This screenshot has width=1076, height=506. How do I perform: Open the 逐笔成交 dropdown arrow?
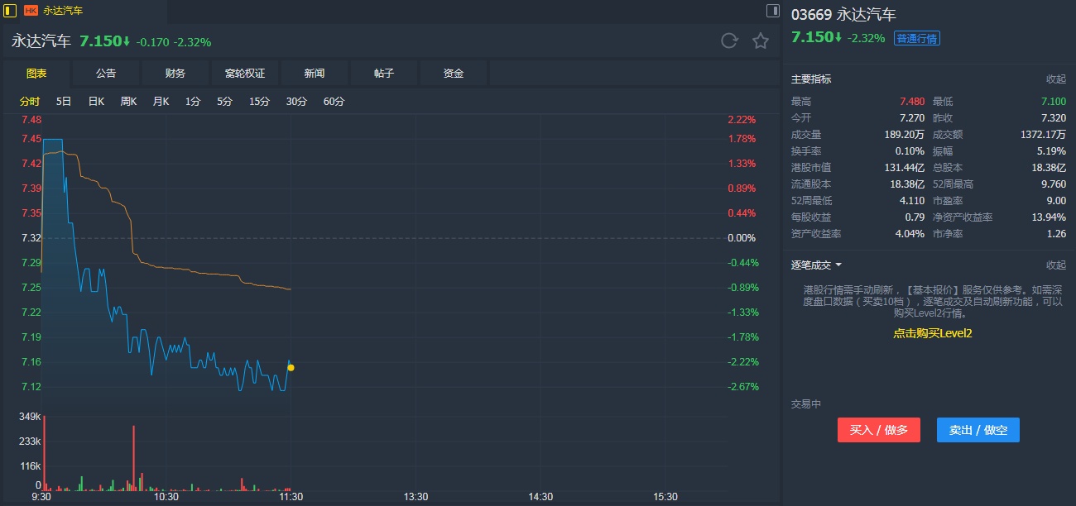838,265
